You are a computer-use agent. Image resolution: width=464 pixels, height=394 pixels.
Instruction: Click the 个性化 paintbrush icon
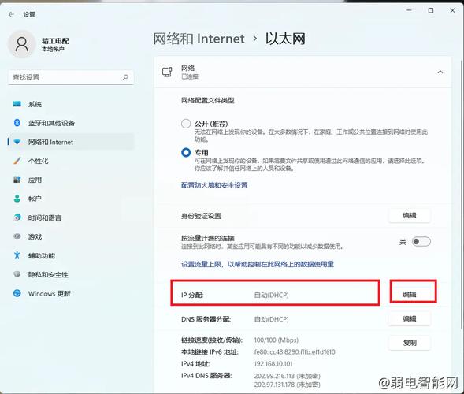17,161
